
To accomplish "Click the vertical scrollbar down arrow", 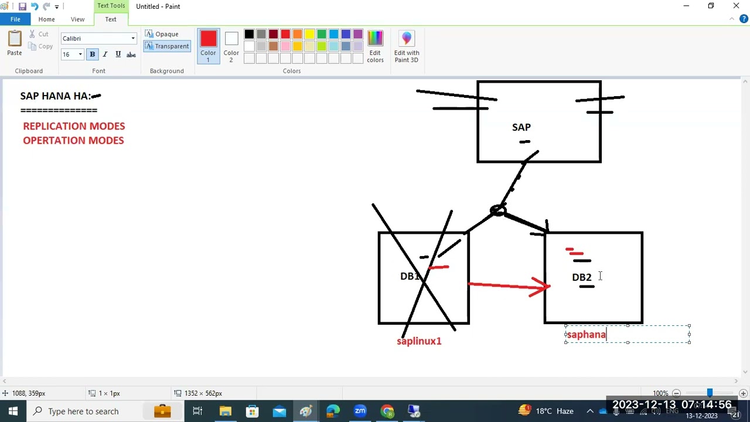I will click(x=745, y=372).
